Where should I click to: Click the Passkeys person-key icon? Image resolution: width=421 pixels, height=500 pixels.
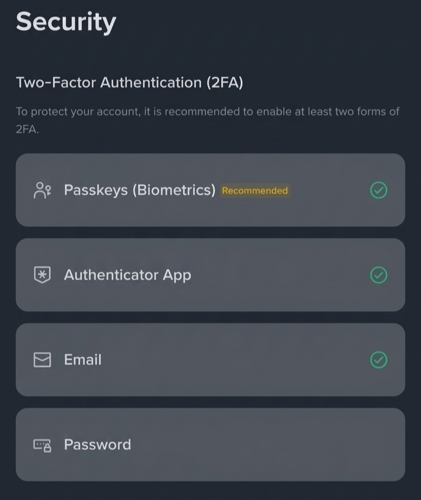42,190
